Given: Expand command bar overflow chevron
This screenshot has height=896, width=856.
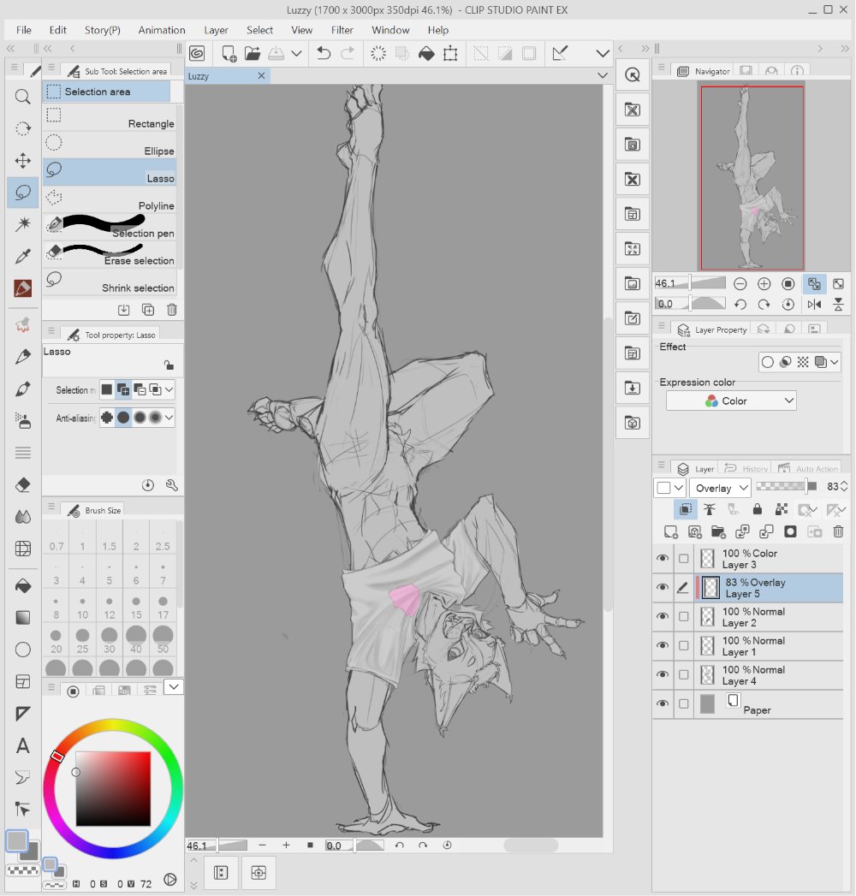Looking at the screenshot, I should (603, 54).
